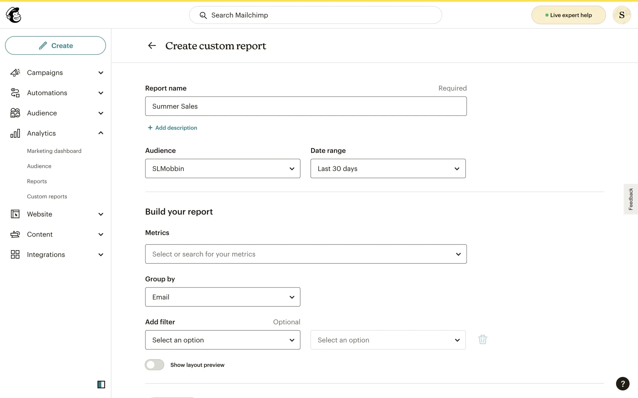Collapse the Analytics sidebar section

101,133
